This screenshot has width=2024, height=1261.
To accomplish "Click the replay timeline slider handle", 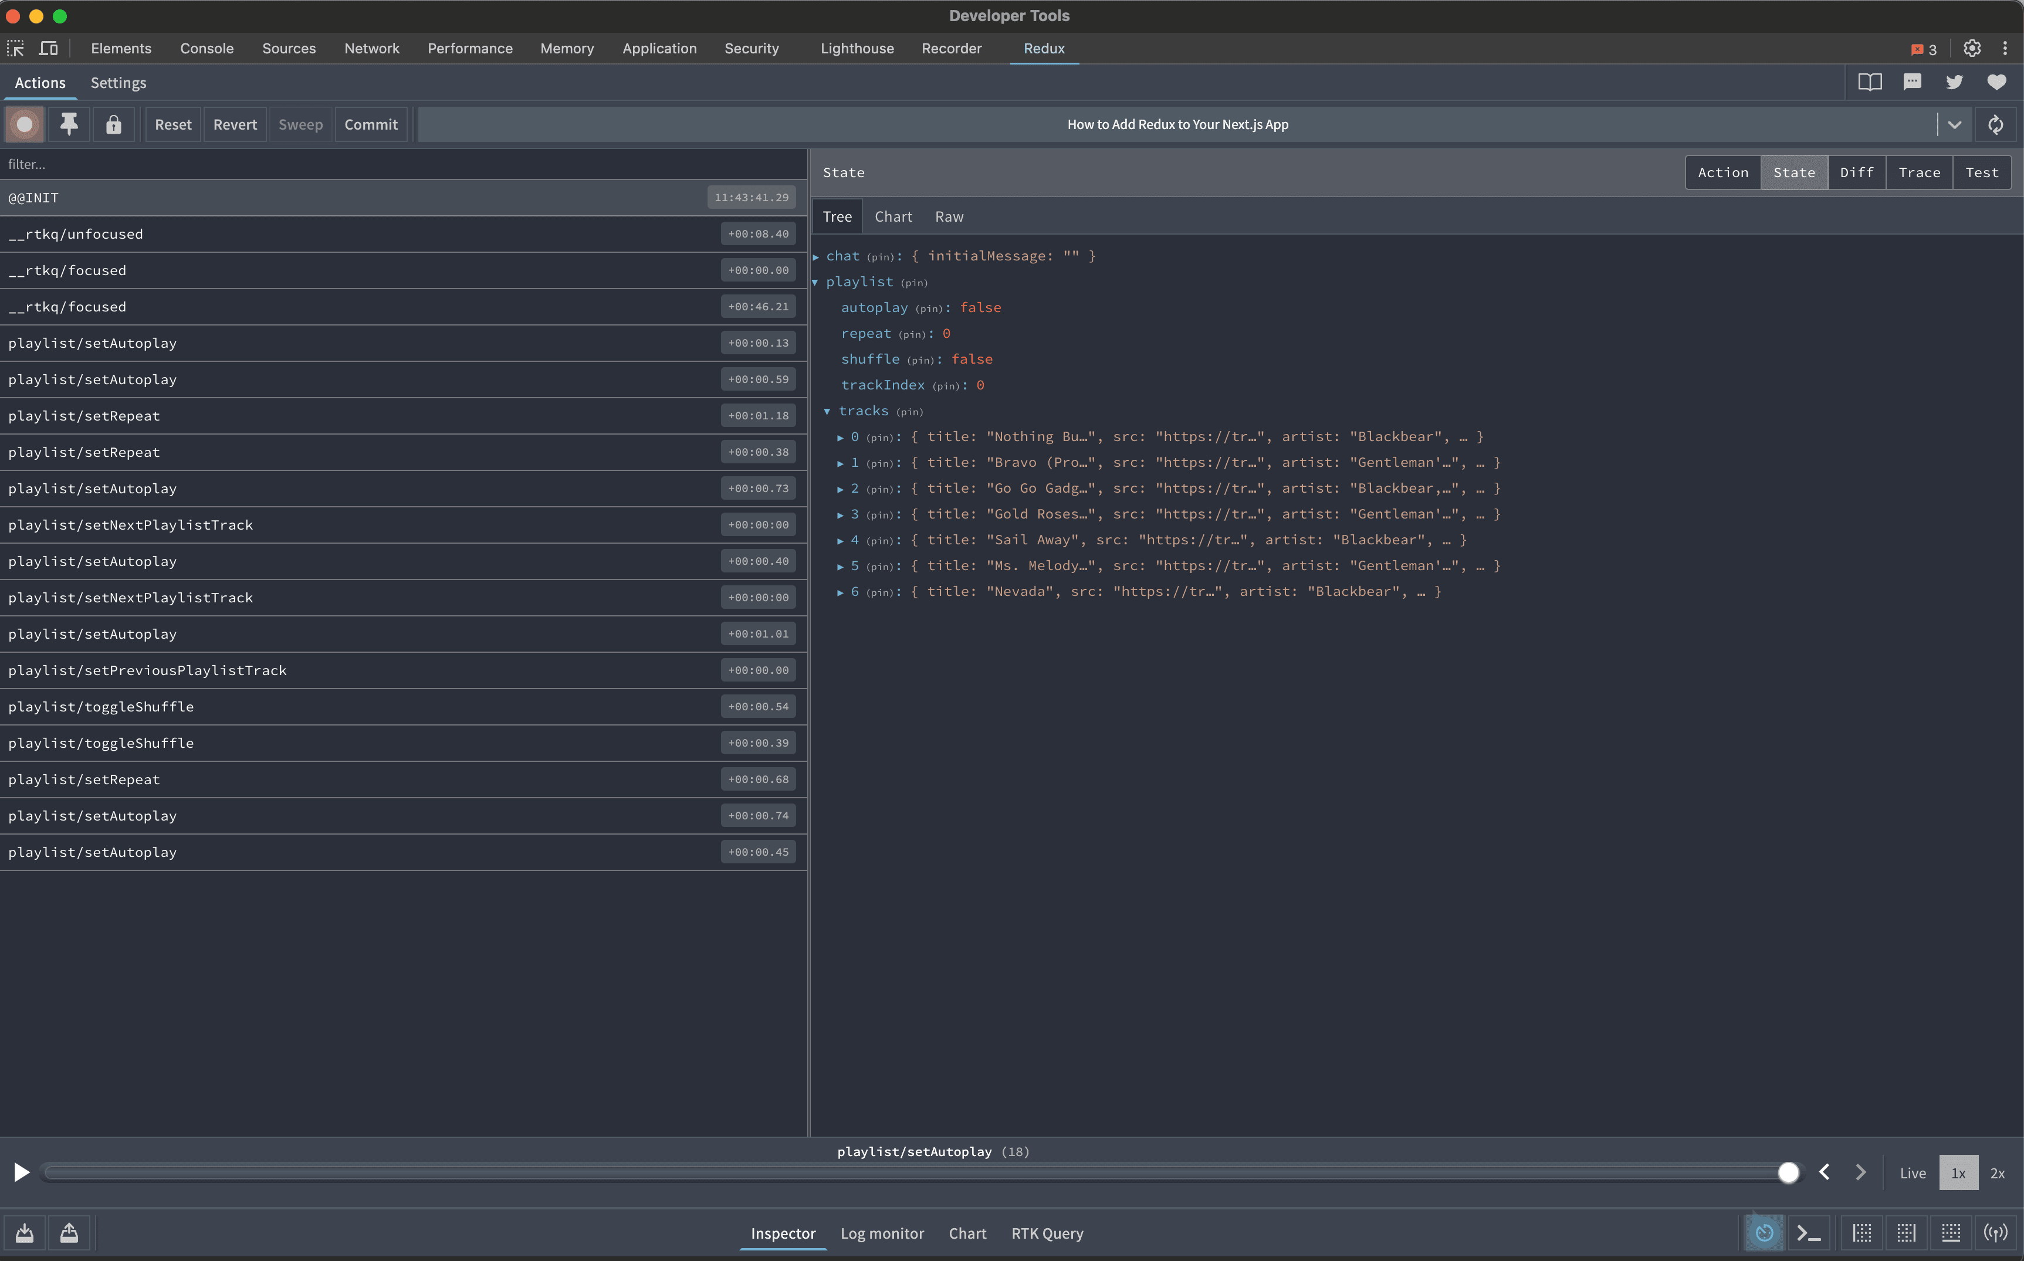I will [x=1788, y=1172].
